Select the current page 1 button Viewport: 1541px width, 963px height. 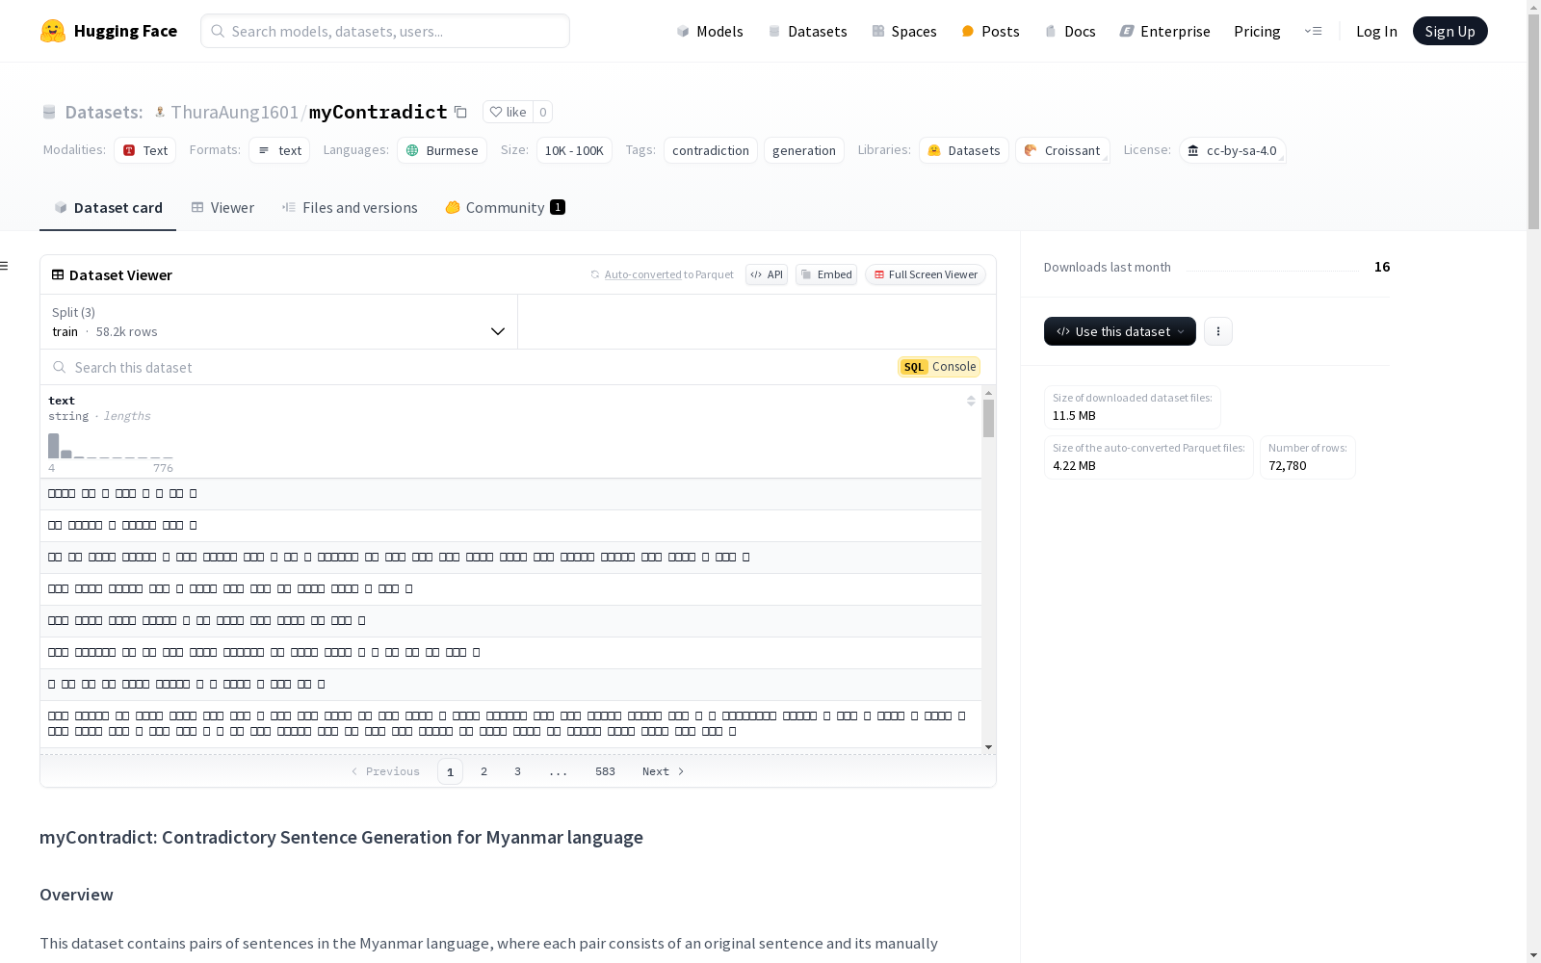(x=450, y=771)
